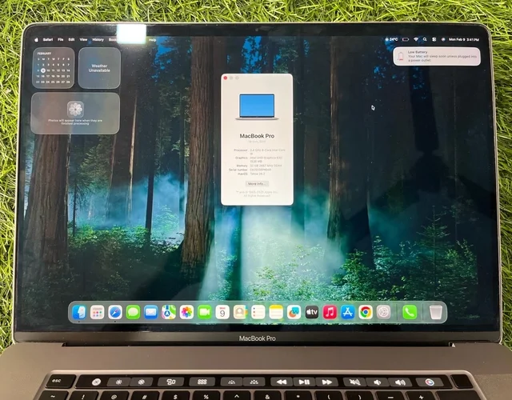Open Finder from the Dock
The image size is (512, 400).
79,313
